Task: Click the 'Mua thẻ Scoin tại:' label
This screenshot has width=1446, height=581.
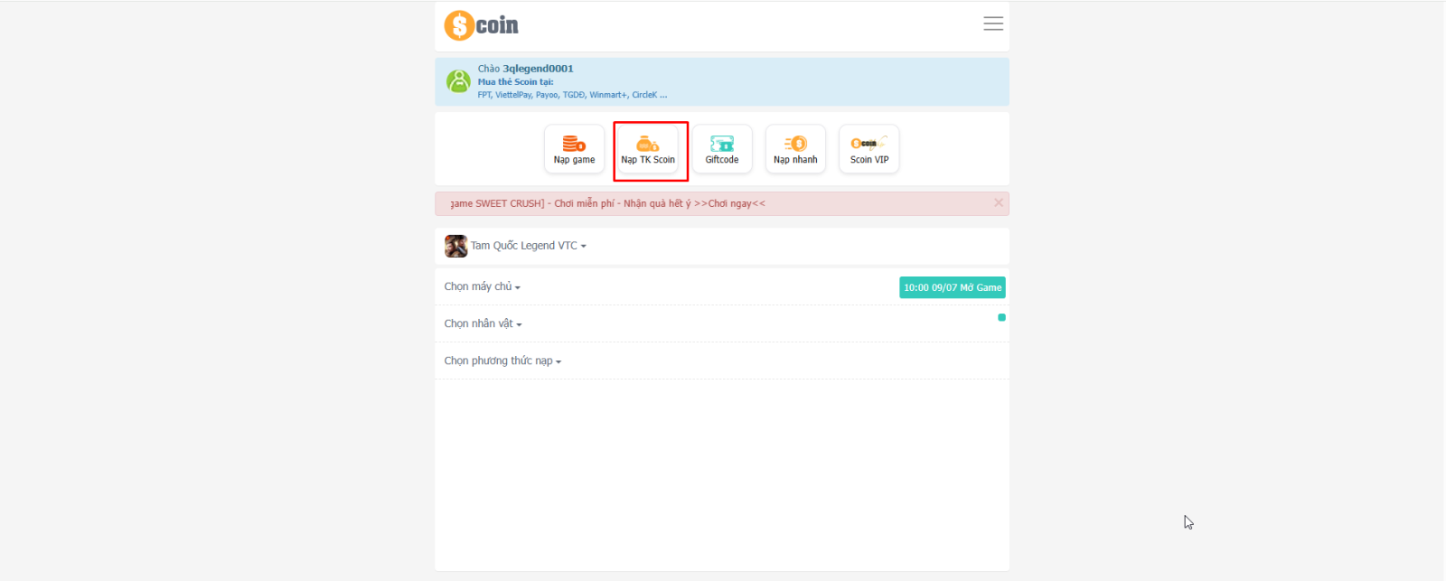Action: click(x=516, y=82)
